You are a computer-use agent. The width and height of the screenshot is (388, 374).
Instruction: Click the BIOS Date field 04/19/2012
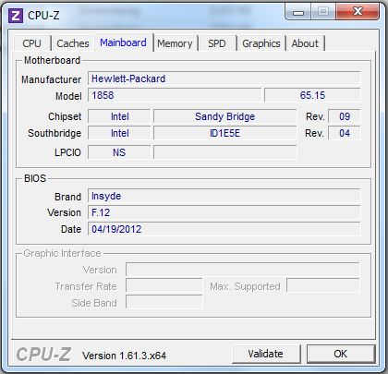224,229
